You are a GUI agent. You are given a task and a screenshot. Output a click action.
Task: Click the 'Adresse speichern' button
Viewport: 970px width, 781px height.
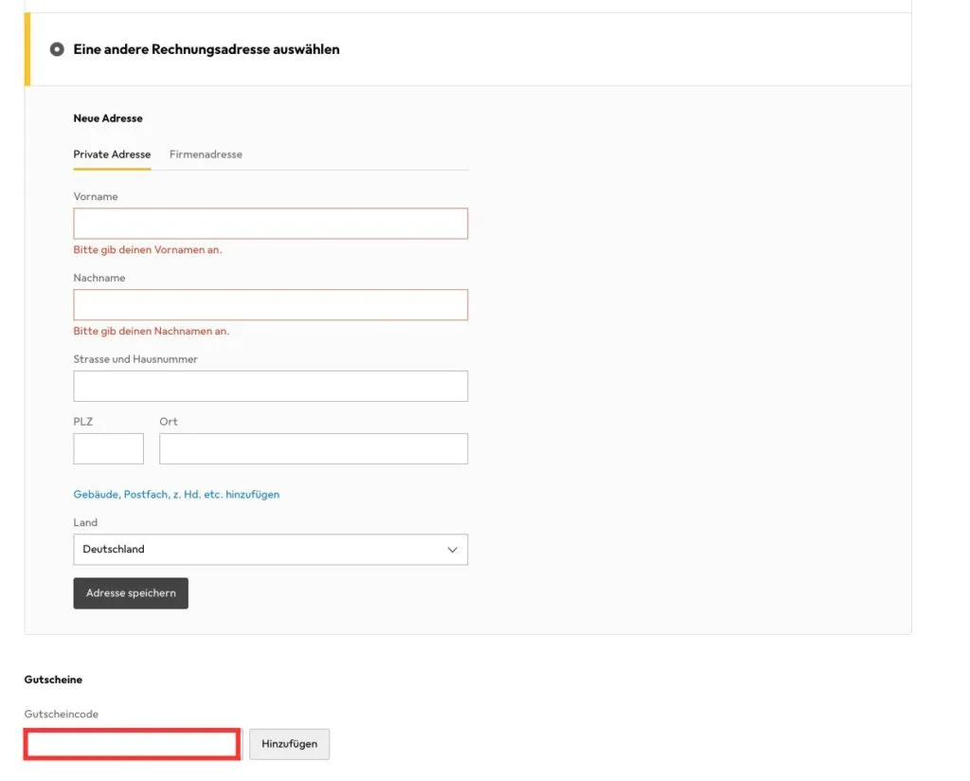130,592
